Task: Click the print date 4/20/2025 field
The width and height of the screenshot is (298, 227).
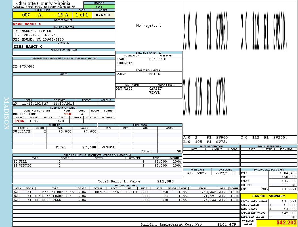Action: tap(197, 173)
